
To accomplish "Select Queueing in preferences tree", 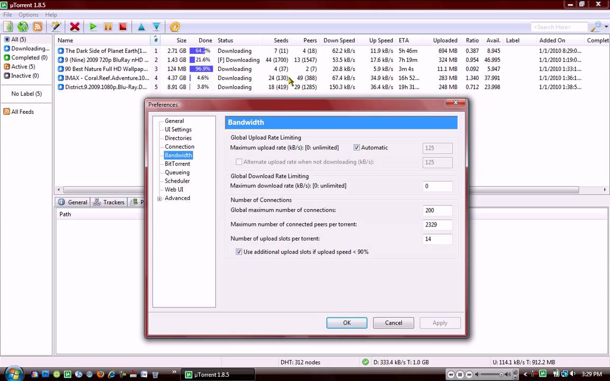I will [x=177, y=173].
